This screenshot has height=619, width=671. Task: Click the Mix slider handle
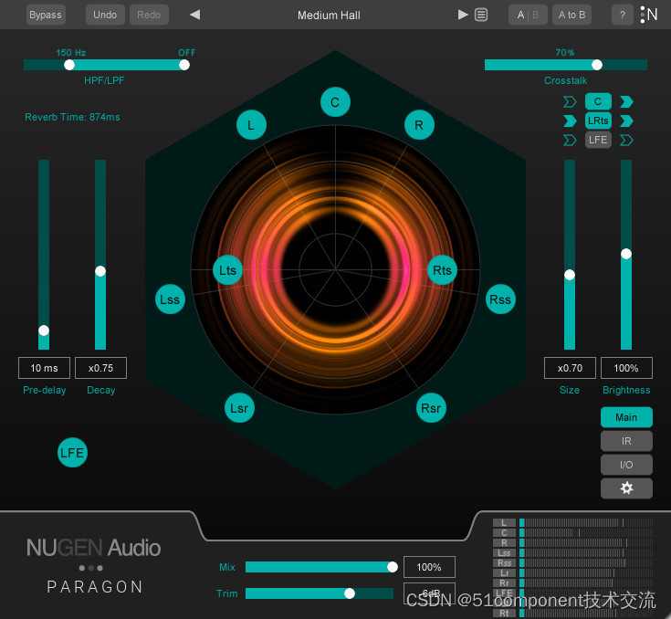(393, 567)
